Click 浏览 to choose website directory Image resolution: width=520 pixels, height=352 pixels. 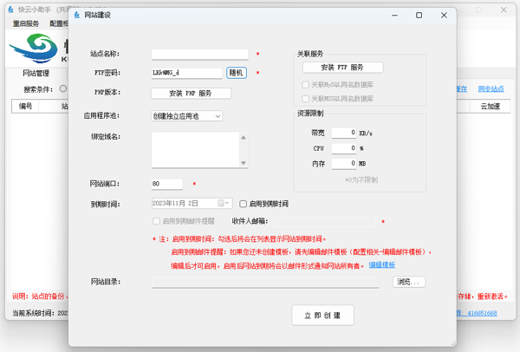pyautogui.click(x=409, y=282)
